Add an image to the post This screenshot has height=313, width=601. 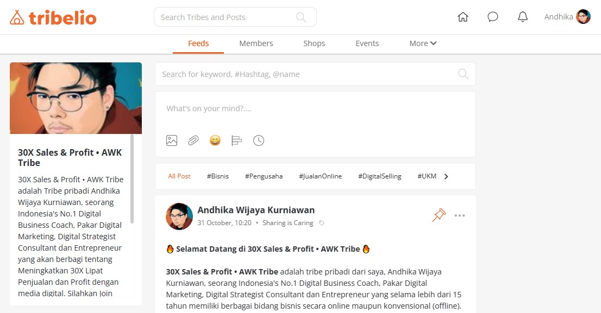point(172,140)
